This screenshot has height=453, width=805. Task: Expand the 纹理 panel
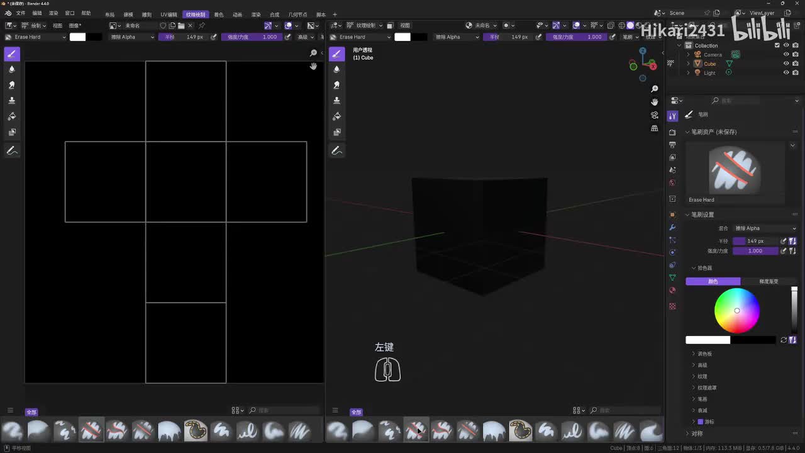point(702,376)
